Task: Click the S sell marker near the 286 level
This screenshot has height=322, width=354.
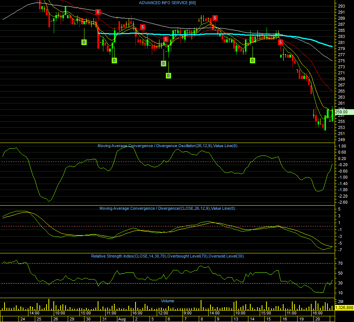Action: (x=142, y=27)
